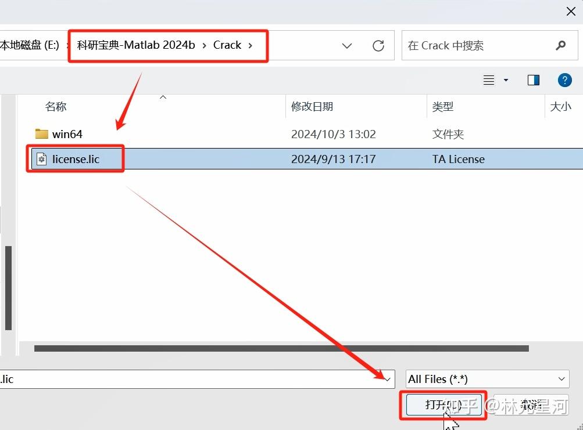Open the address bar history dropdown arrow
The image size is (583, 430).
click(347, 45)
